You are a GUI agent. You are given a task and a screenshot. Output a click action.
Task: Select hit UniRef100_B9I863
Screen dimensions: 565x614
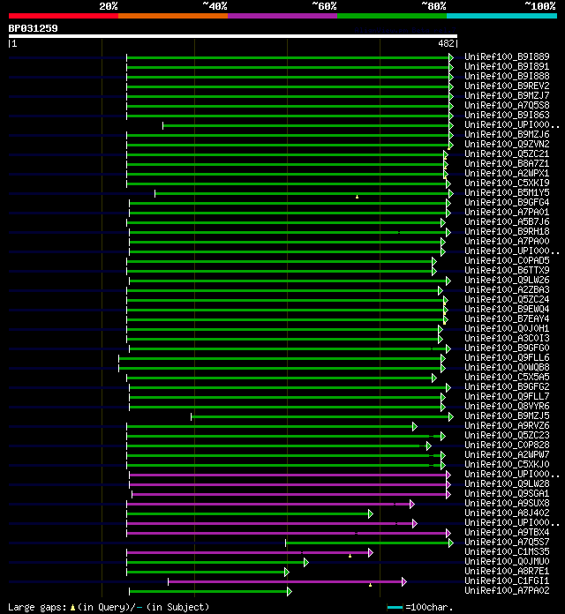507,115
